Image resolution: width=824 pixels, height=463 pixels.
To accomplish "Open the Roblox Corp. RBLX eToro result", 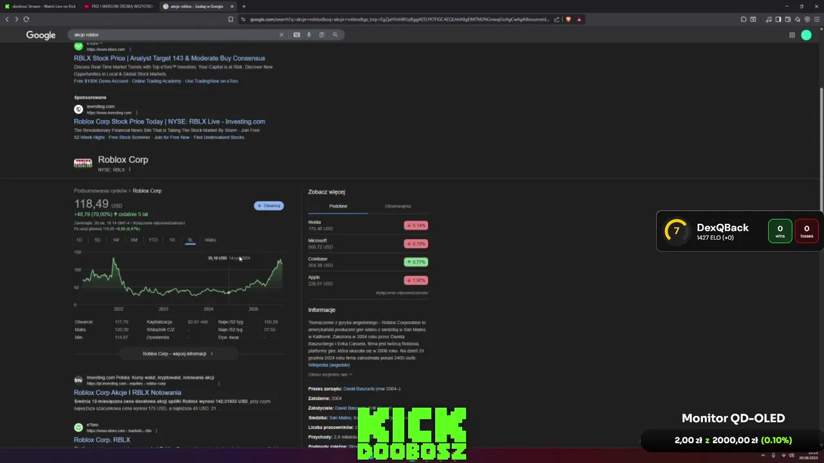I will 102,440.
